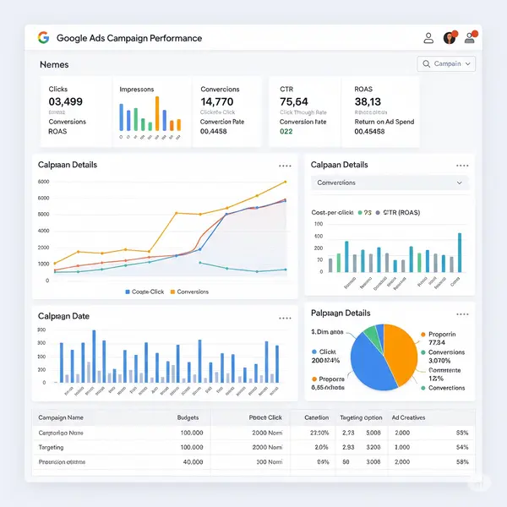Open the user account outline icon
This screenshot has height=507, width=507.
(428, 38)
